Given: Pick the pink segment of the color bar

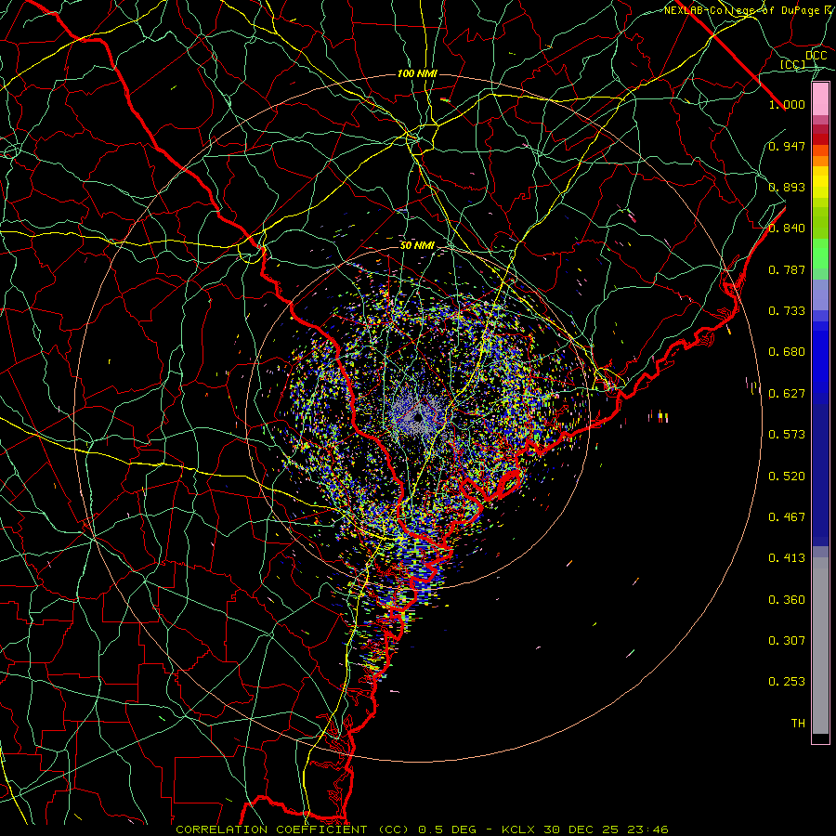Looking at the screenshot, I should pos(820,99).
